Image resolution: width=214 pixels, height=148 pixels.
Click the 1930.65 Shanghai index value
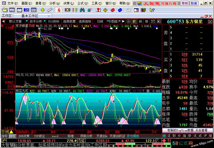[24, 141]
